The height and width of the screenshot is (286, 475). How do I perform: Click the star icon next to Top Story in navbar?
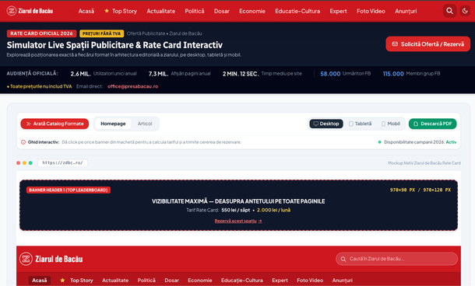(107, 11)
